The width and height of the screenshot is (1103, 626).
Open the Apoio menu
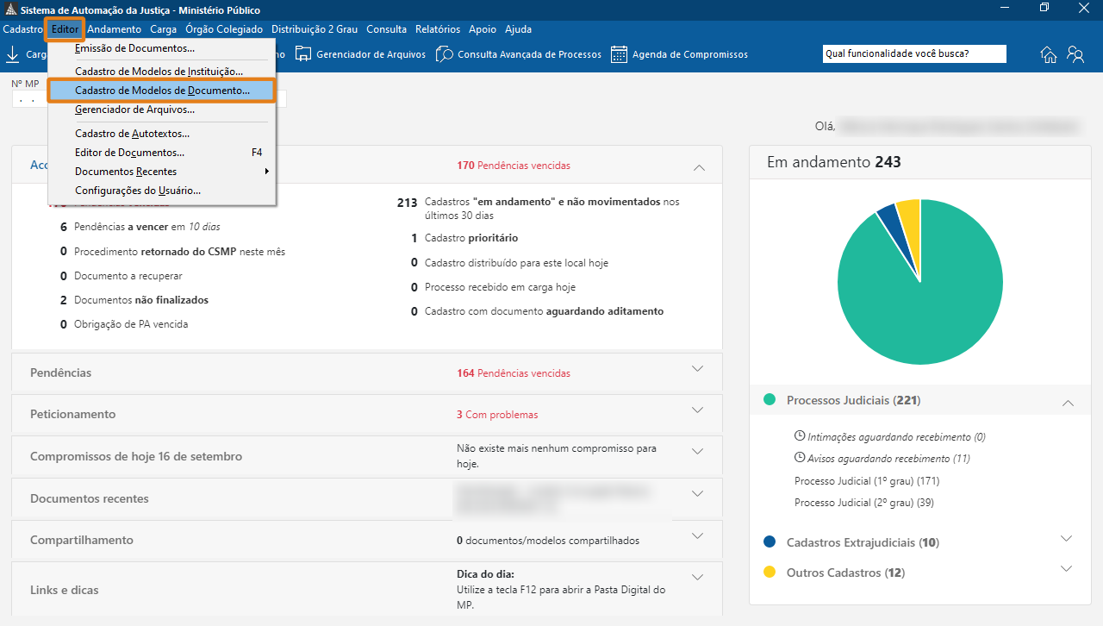(x=483, y=29)
